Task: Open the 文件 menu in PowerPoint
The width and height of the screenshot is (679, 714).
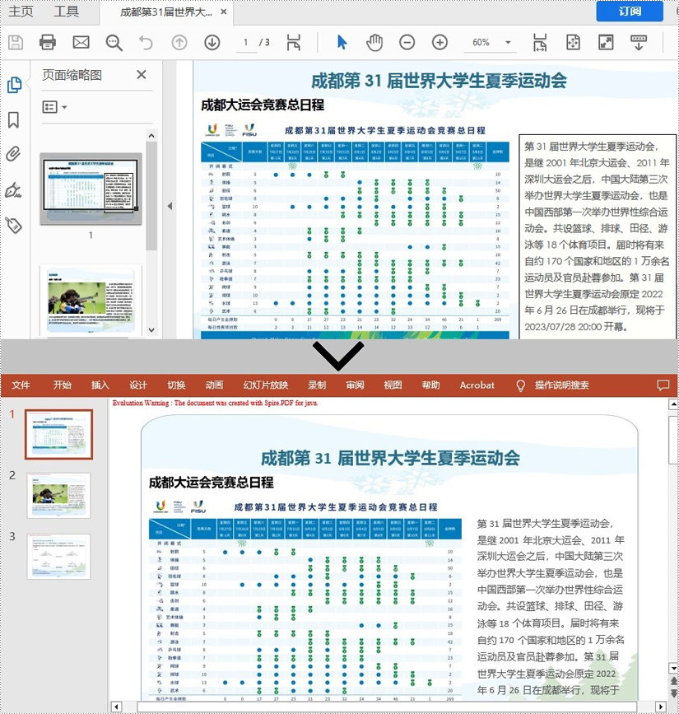Action: [x=21, y=385]
